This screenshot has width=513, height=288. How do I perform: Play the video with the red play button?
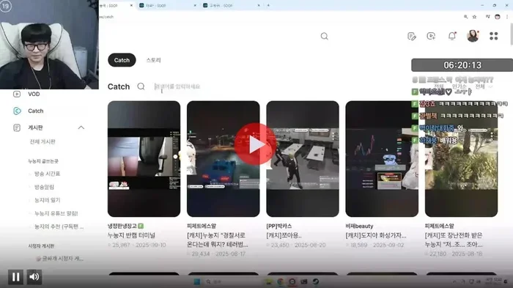[255, 144]
